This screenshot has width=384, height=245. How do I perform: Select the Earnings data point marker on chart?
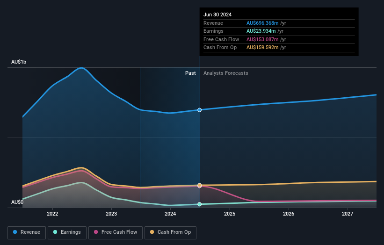pyautogui.click(x=200, y=204)
